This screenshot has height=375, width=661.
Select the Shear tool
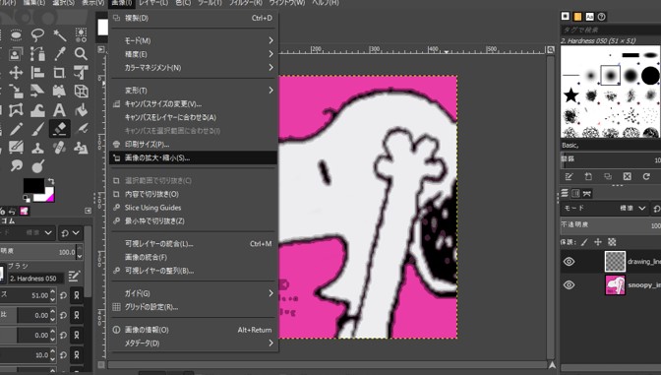tap(37, 92)
